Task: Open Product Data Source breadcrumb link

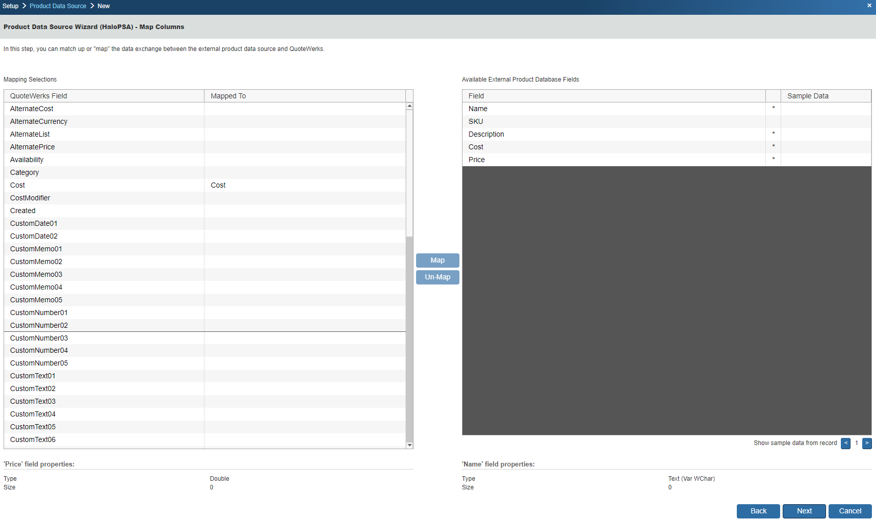Action: (x=58, y=6)
